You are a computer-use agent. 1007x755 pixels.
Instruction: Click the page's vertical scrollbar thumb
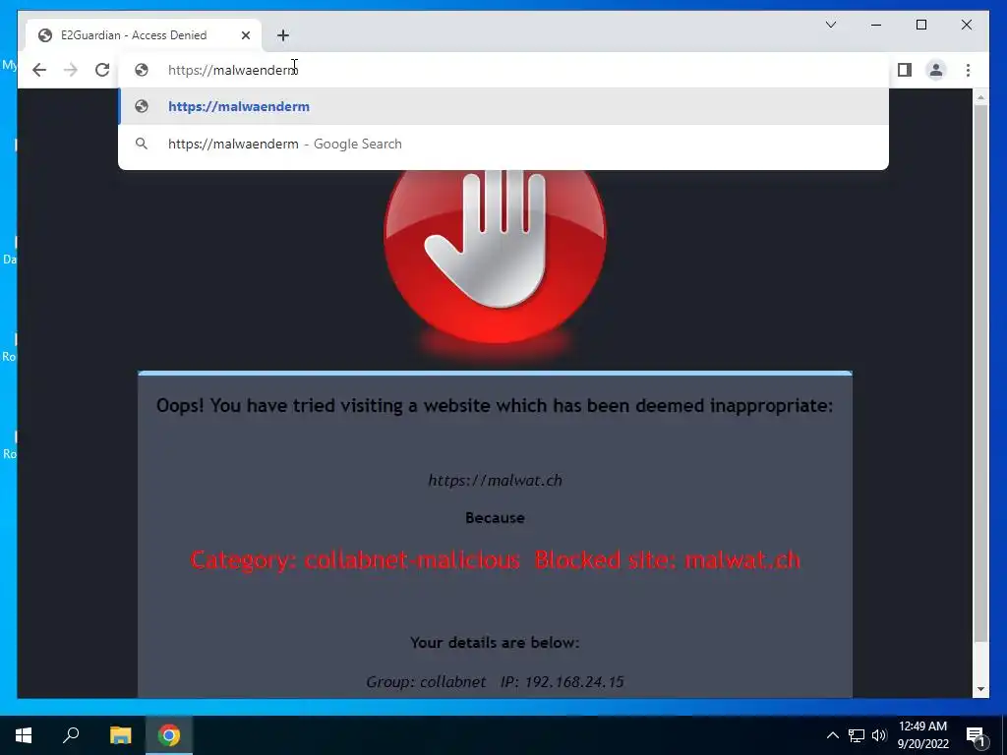click(980, 373)
